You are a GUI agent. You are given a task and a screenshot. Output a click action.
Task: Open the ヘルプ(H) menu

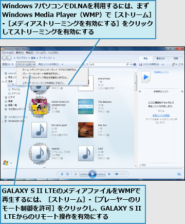(53, 53)
